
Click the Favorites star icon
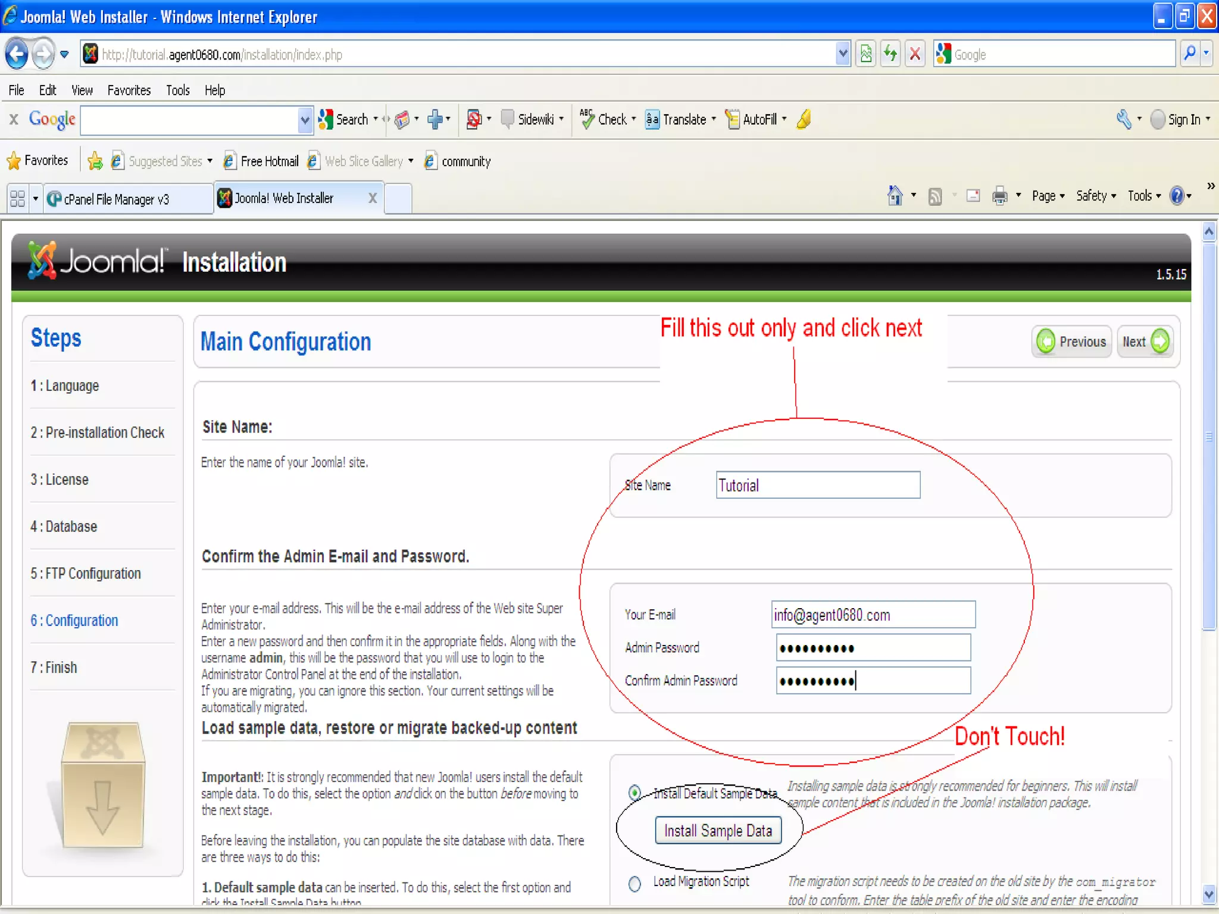(14, 161)
